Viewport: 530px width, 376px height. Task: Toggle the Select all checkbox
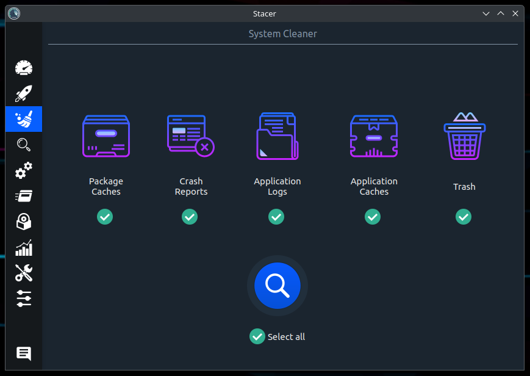tap(257, 336)
